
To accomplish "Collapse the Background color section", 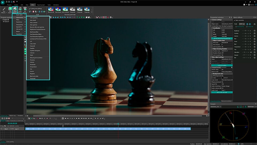I will [x=212, y=74].
